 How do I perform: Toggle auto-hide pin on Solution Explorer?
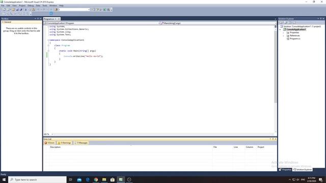321,19
